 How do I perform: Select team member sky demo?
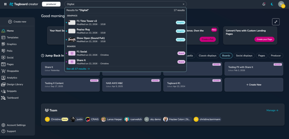click(153, 119)
